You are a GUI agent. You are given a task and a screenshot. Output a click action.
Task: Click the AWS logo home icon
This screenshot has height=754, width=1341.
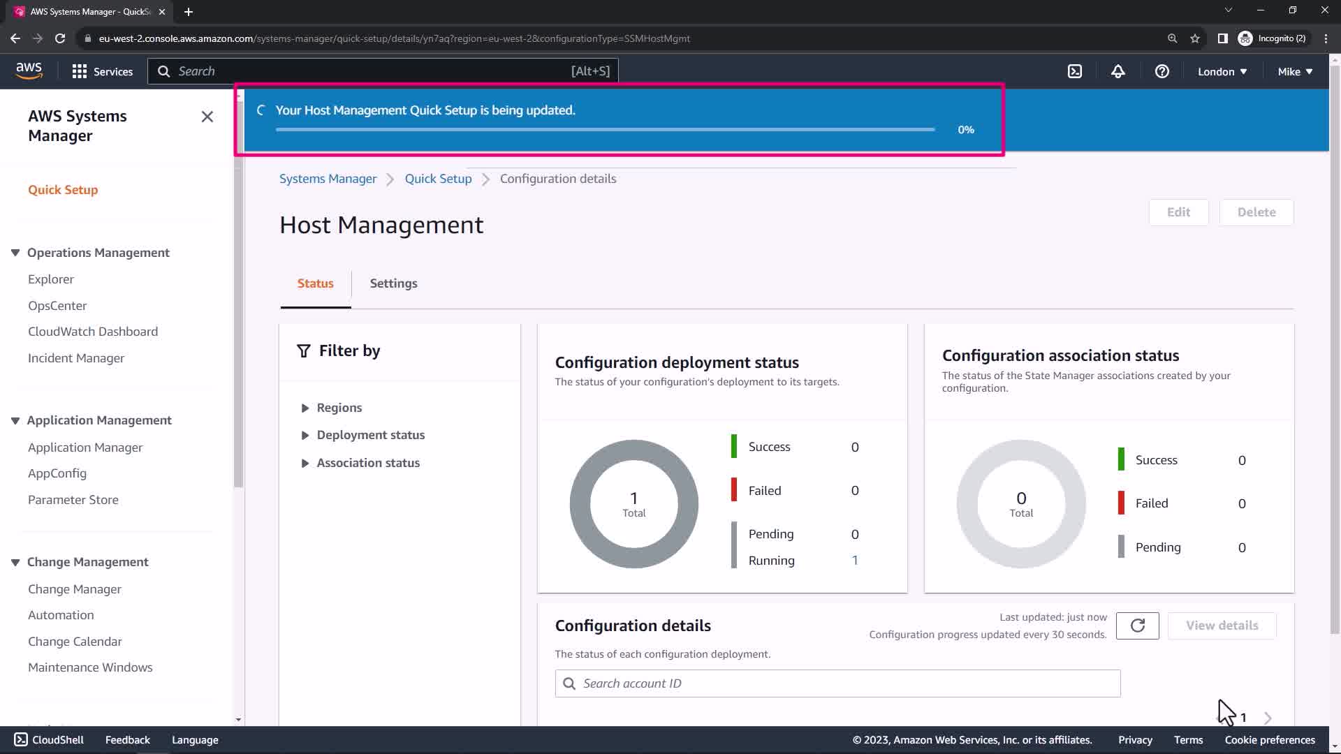click(x=29, y=71)
